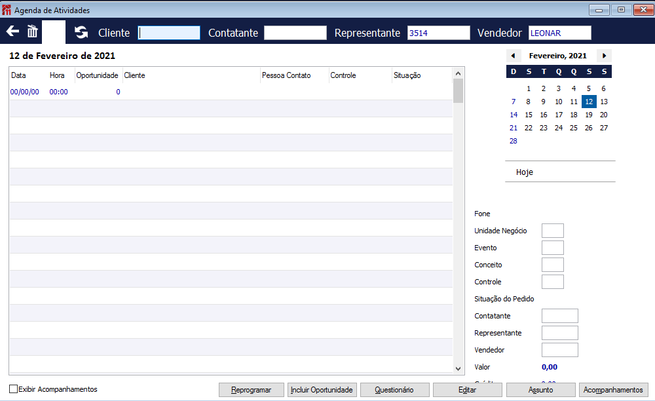Viewport: 655px width, 401px height.
Task: Click the back arrow icon
Action: (x=12, y=31)
